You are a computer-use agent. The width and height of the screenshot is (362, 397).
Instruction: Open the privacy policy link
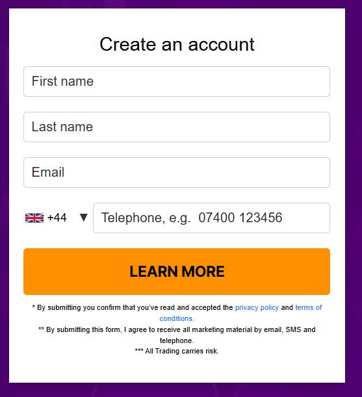[257, 307]
